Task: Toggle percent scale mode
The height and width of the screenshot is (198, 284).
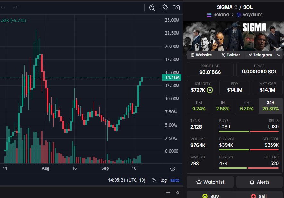Action: 154,180
